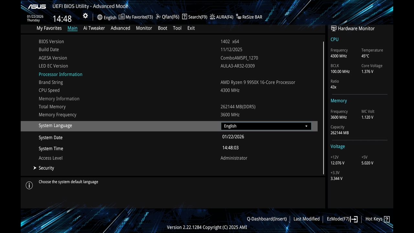Click the EzMode(F7) exit icon
The height and width of the screenshot is (233, 414).
click(354, 219)
